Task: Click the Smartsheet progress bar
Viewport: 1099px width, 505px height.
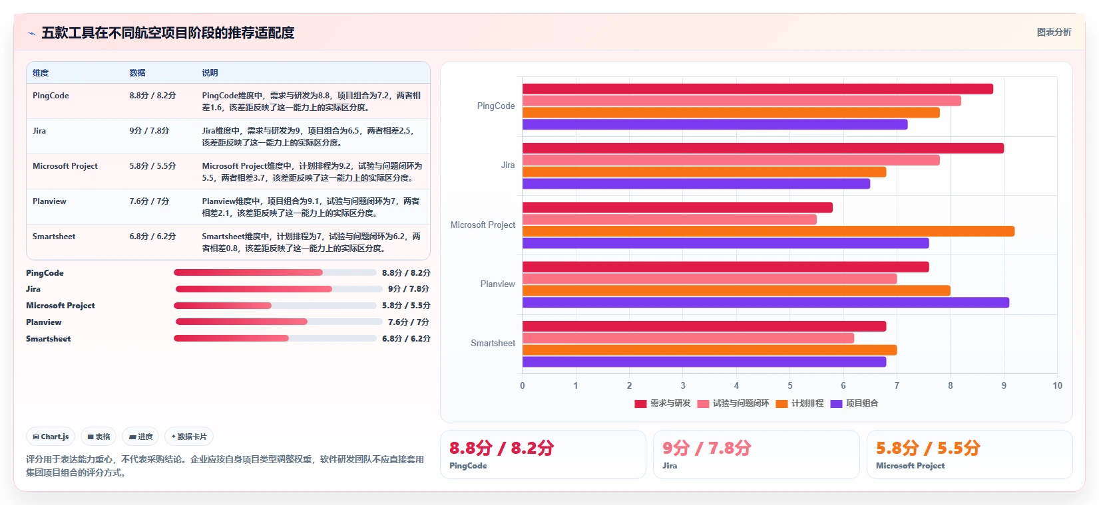Action: click(x=275, y=338)
